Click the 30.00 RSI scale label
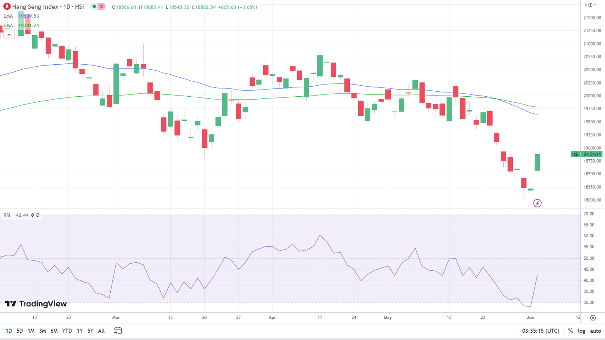The image size is (605, 340). [x=589, y=302]
